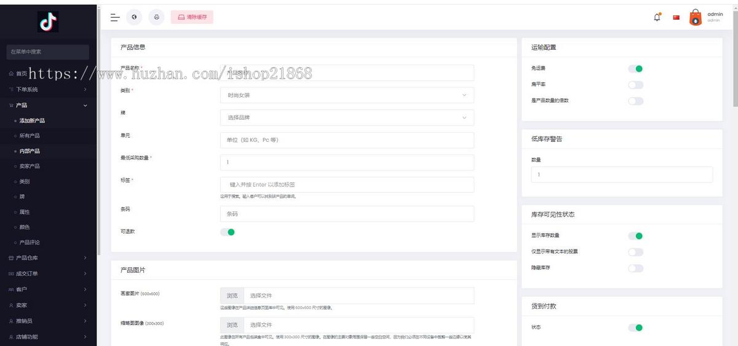
Task: Open 添加新产品 in the sidebar
Action: point(32,120)
